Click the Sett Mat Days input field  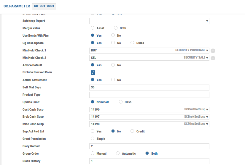tap(149, 88)
